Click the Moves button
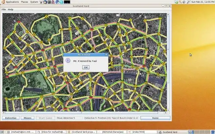 28,118
